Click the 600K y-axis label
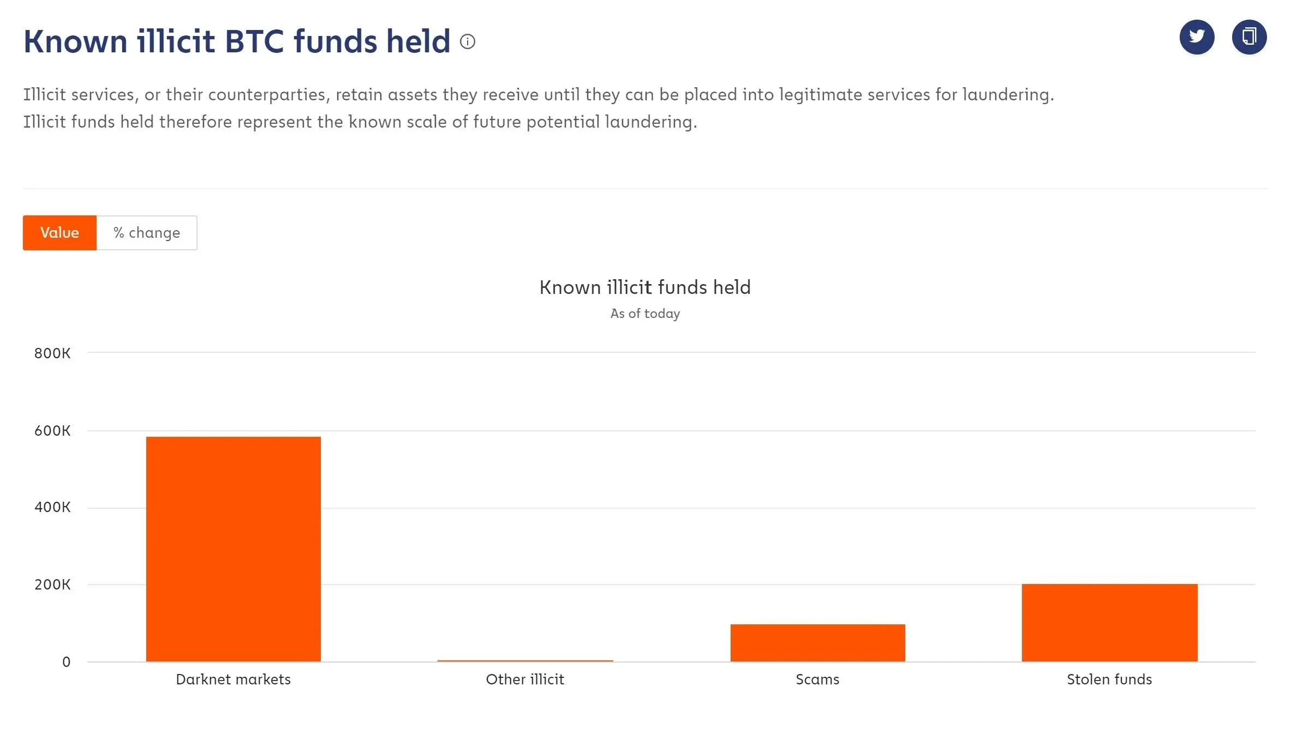 (x=52, y=431)
